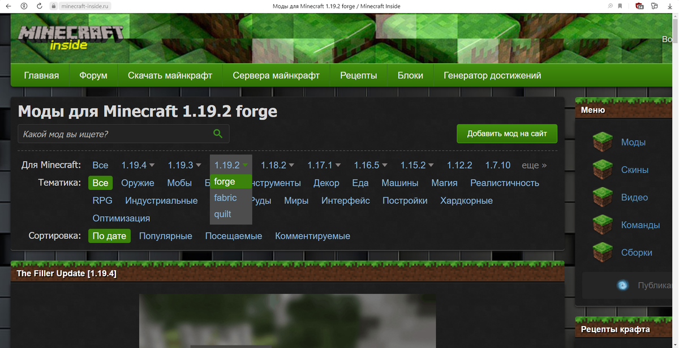Open the Главная navigation tab

coord(41,75)
